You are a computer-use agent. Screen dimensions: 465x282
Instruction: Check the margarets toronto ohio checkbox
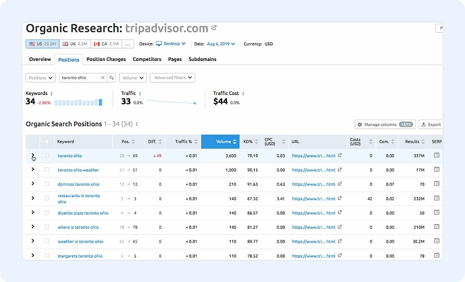(47, 255)
